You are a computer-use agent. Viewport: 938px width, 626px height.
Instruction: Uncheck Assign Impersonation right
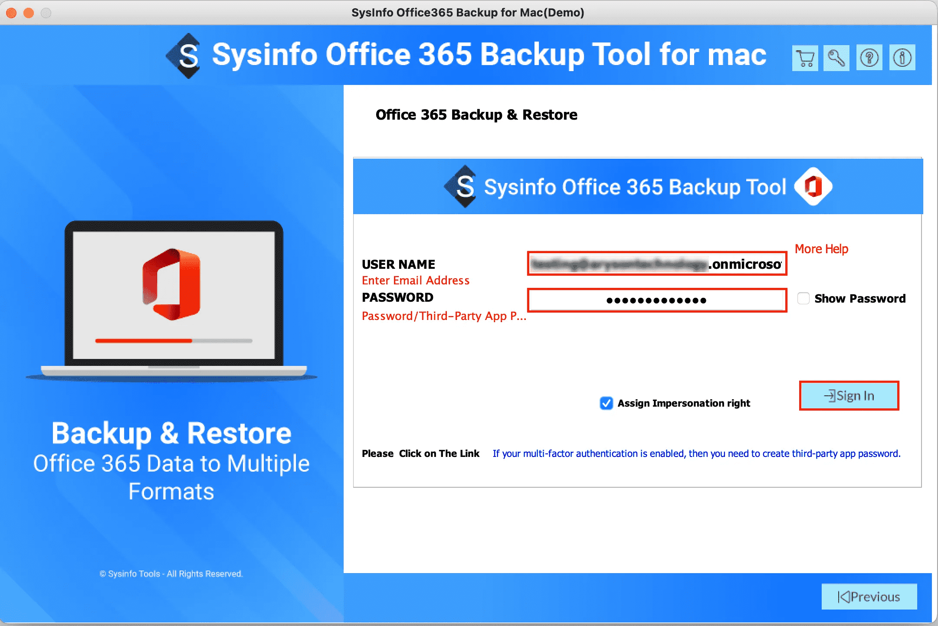(606, 403)
